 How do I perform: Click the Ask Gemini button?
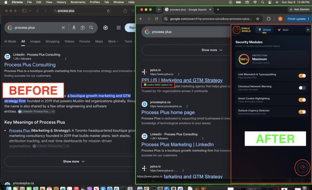click(300, 9)
